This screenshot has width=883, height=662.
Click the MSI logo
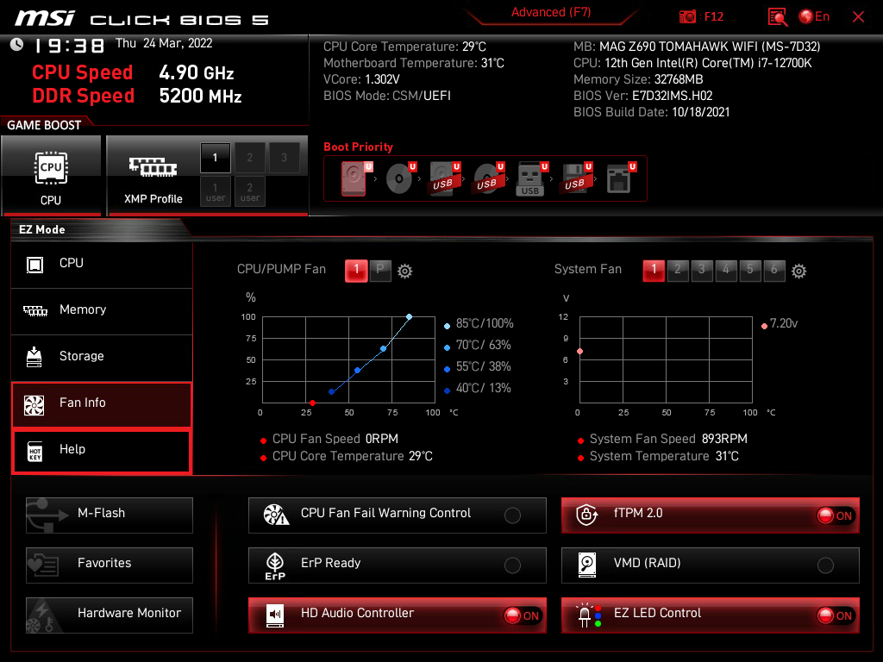(x=45, y=18)
